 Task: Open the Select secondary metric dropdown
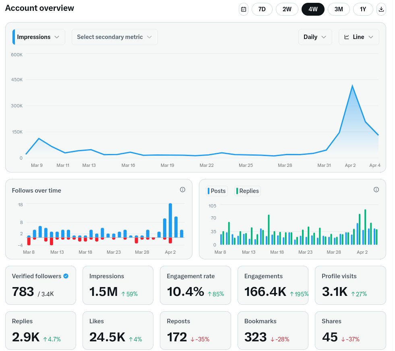click(115, 37)
